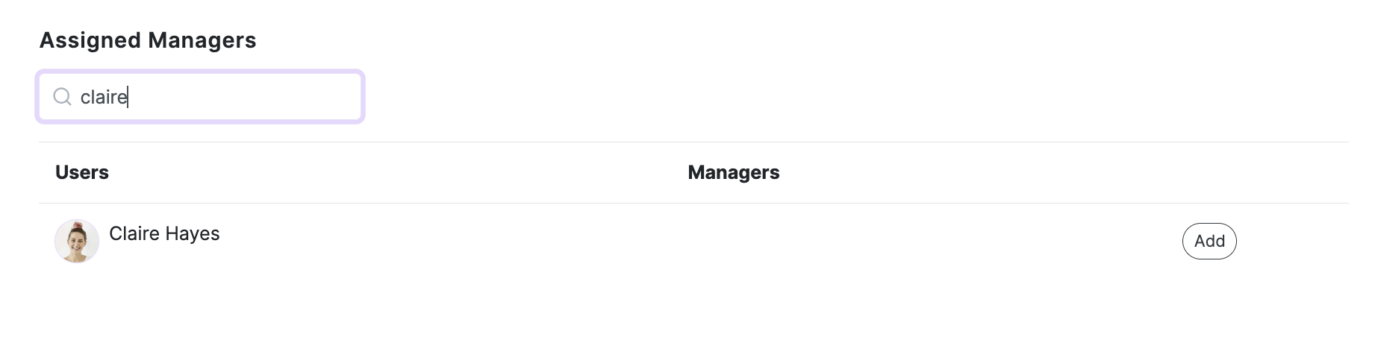Sort the list by the Users heading
Image resolution: width=1375 pixels, height=337 pixels.
[x=82, y=172]
